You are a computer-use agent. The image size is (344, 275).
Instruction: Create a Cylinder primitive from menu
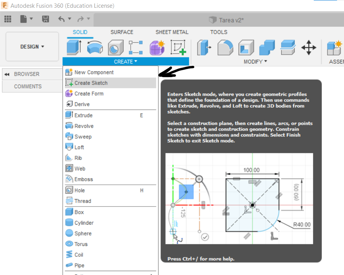(x=111, y=223)
